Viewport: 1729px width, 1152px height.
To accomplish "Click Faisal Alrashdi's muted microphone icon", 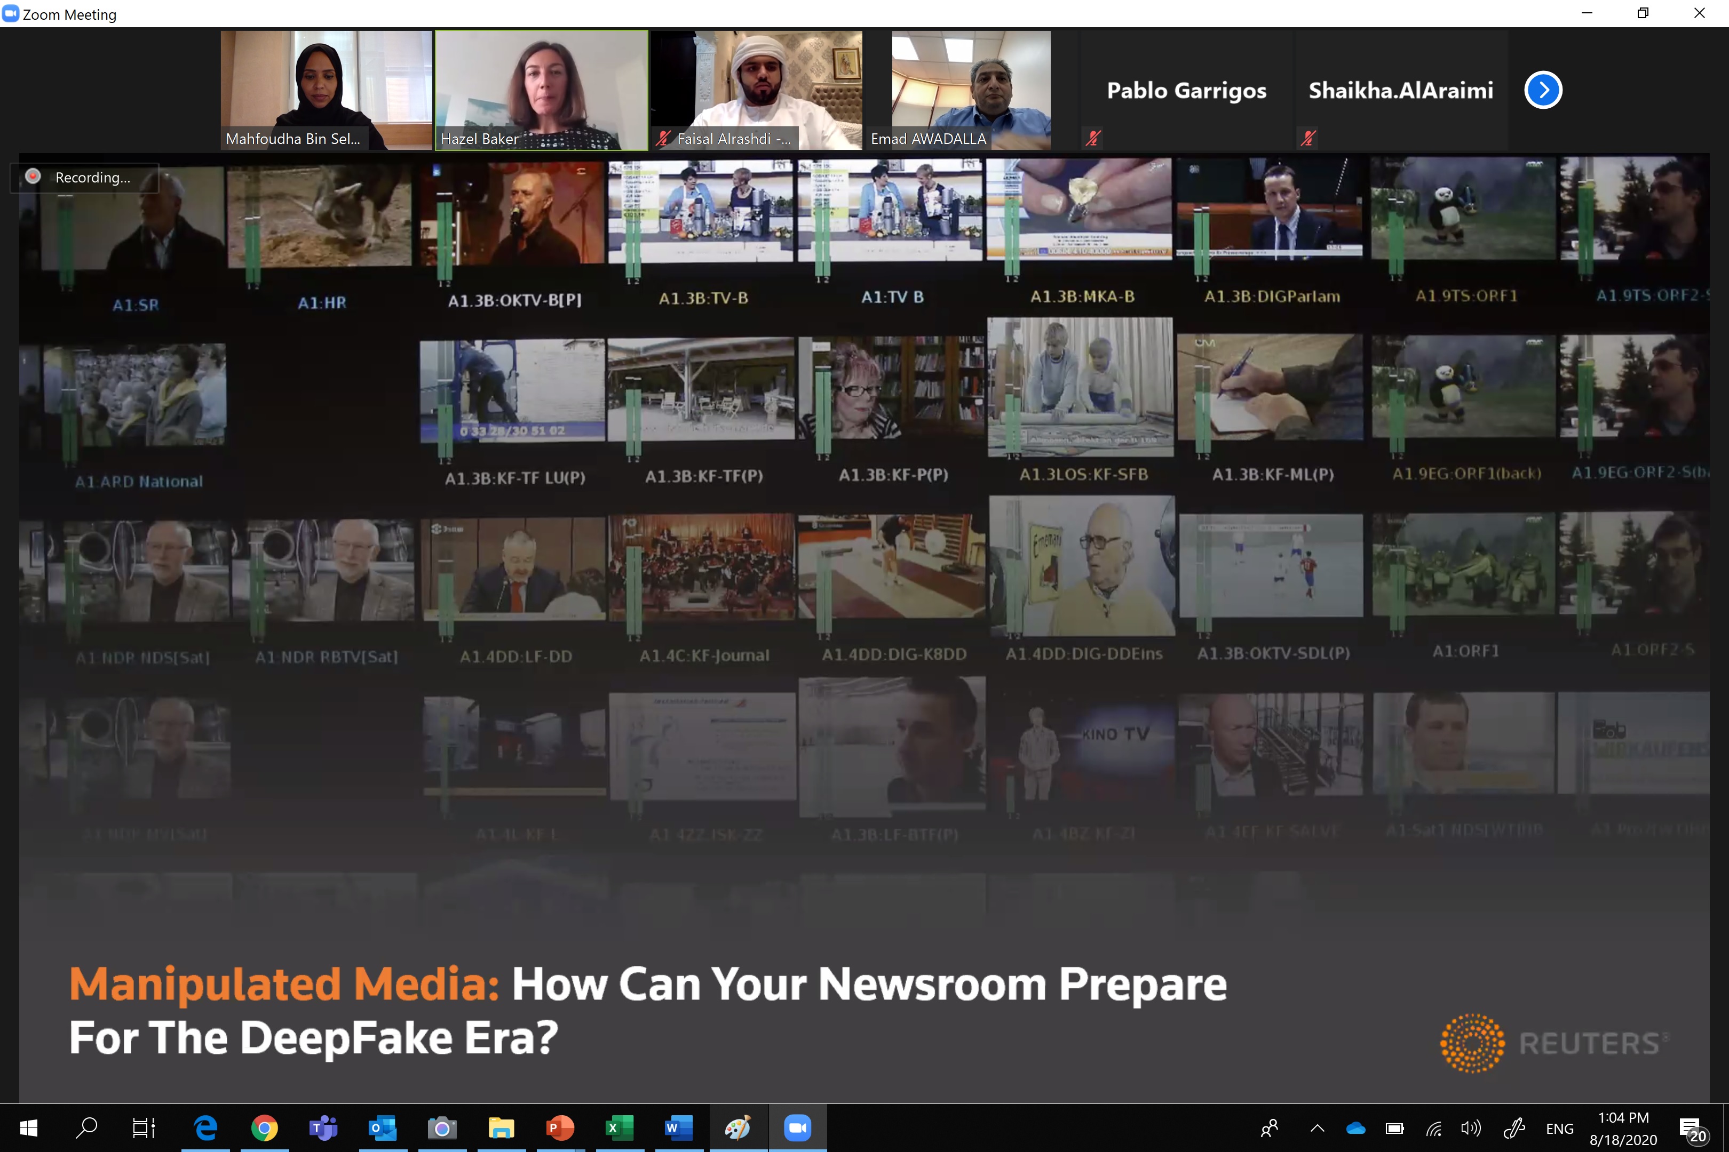I will (664, 138).
